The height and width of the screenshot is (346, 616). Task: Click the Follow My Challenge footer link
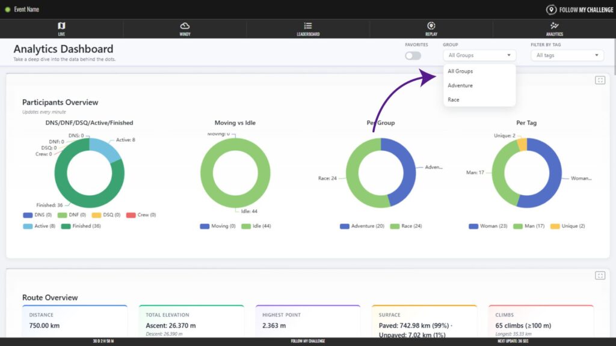coord(307,341)
